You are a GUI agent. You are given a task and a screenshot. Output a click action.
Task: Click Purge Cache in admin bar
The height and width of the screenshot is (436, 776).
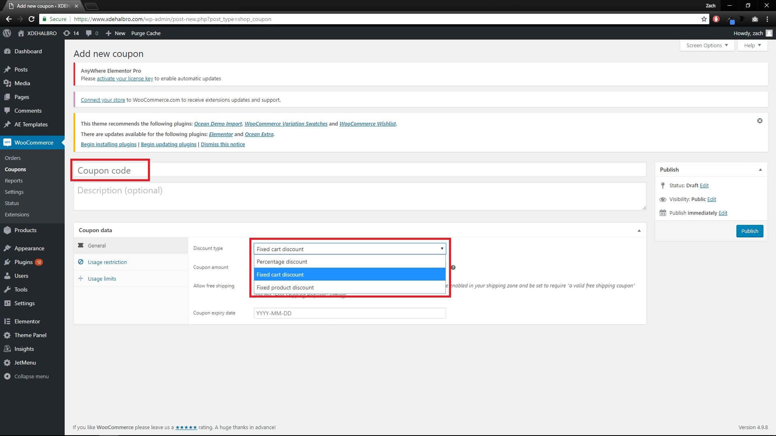click(146, 33)
